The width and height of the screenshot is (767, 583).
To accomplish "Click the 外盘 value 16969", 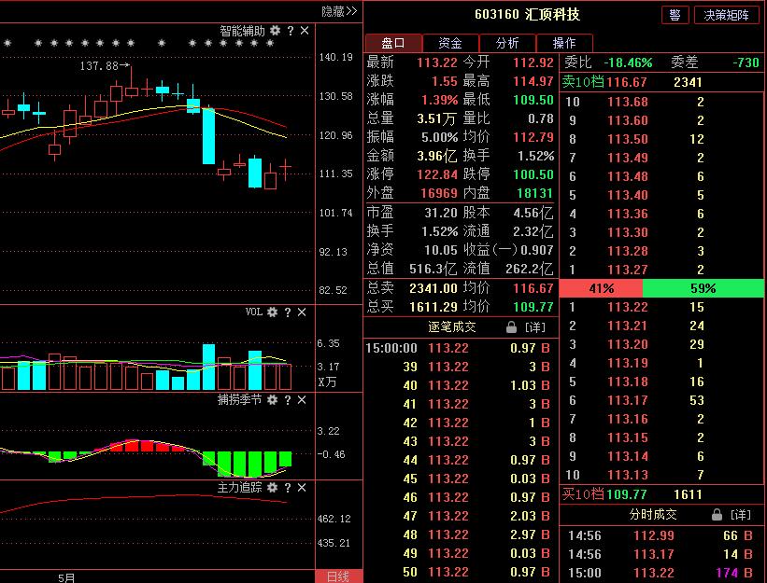I will [439, 193].
